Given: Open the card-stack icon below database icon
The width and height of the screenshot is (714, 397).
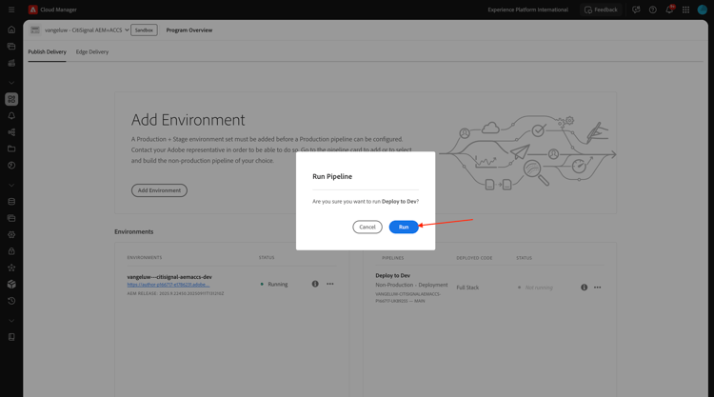Looking at the screenshot, I should 11,218.
